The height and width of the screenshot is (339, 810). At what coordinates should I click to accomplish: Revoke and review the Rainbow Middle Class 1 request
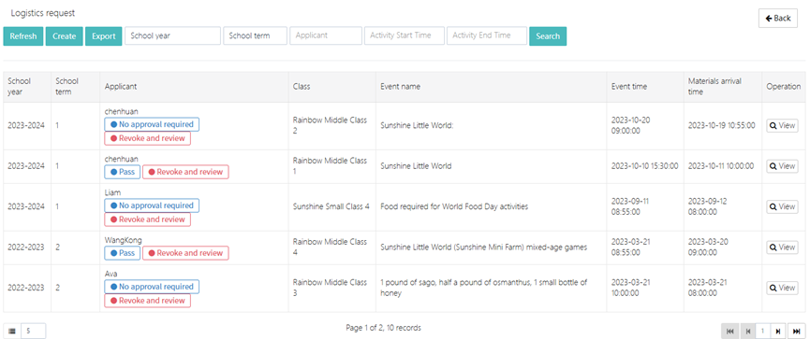coord(185,172)
